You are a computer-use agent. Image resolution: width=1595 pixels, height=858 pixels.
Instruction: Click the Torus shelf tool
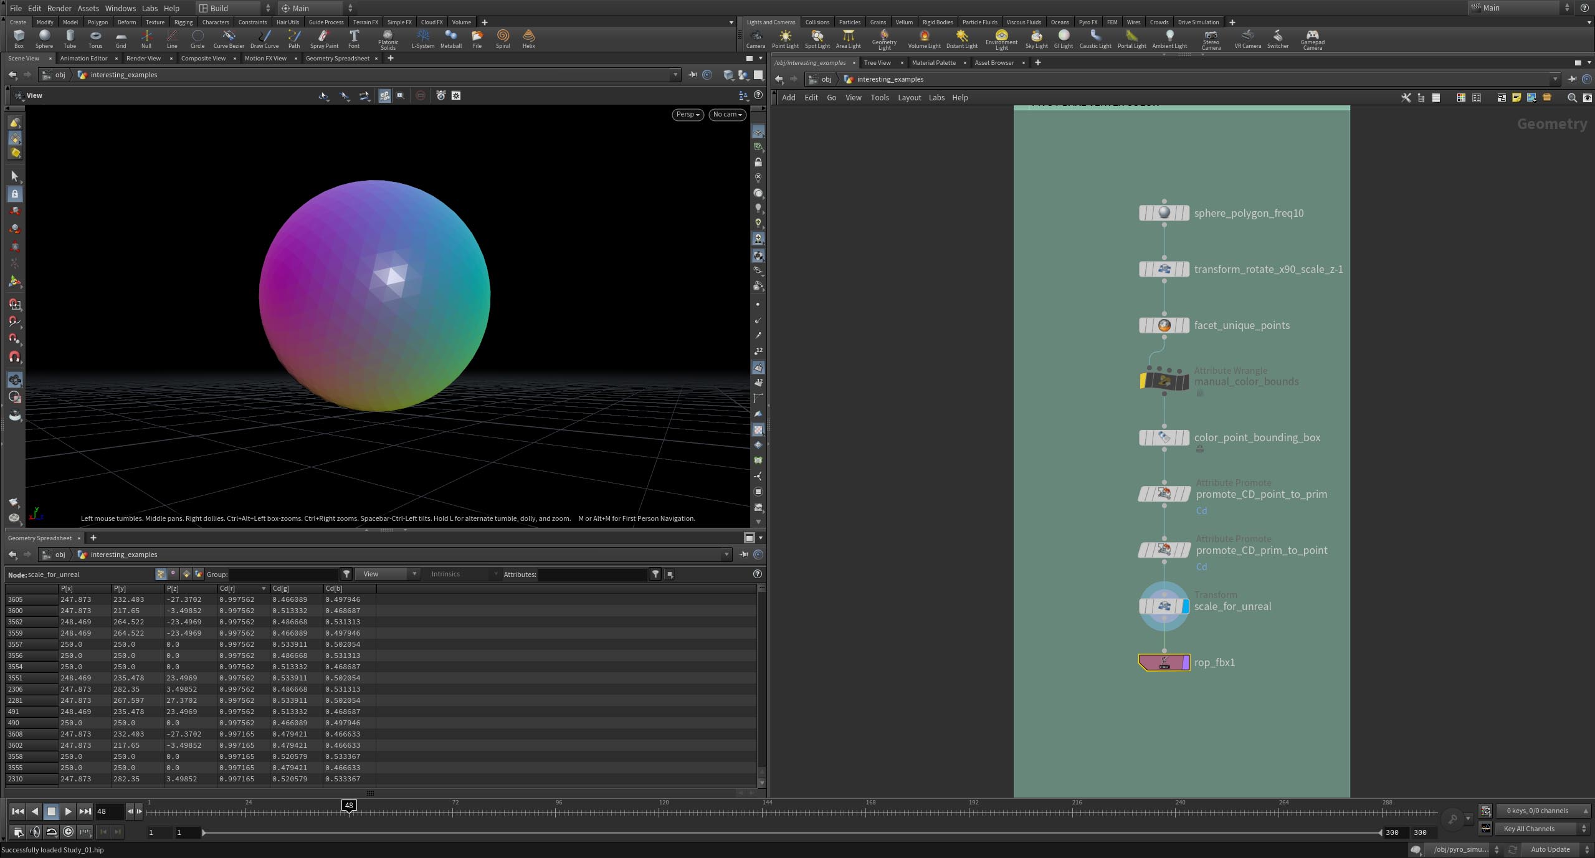[95, 39]
